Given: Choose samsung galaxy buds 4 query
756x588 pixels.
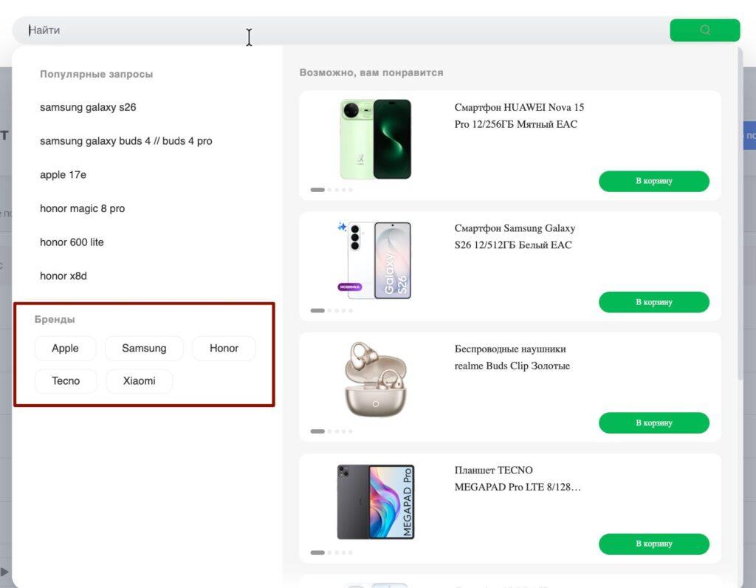Looking at the screenshot, I should point(126,141).
